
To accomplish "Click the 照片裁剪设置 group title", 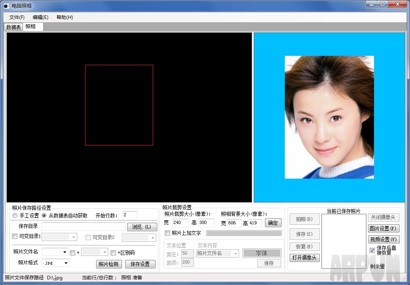I will (177, 207).
